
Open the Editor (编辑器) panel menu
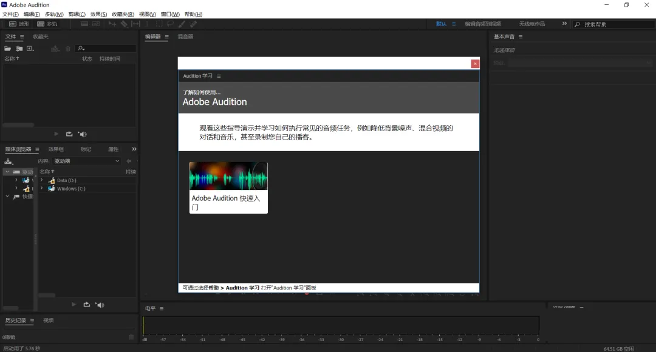(x=166, y=37)
